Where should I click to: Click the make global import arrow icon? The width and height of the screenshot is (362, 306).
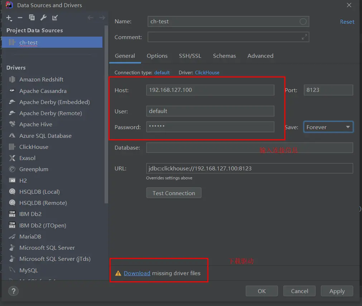coord(55,18)
